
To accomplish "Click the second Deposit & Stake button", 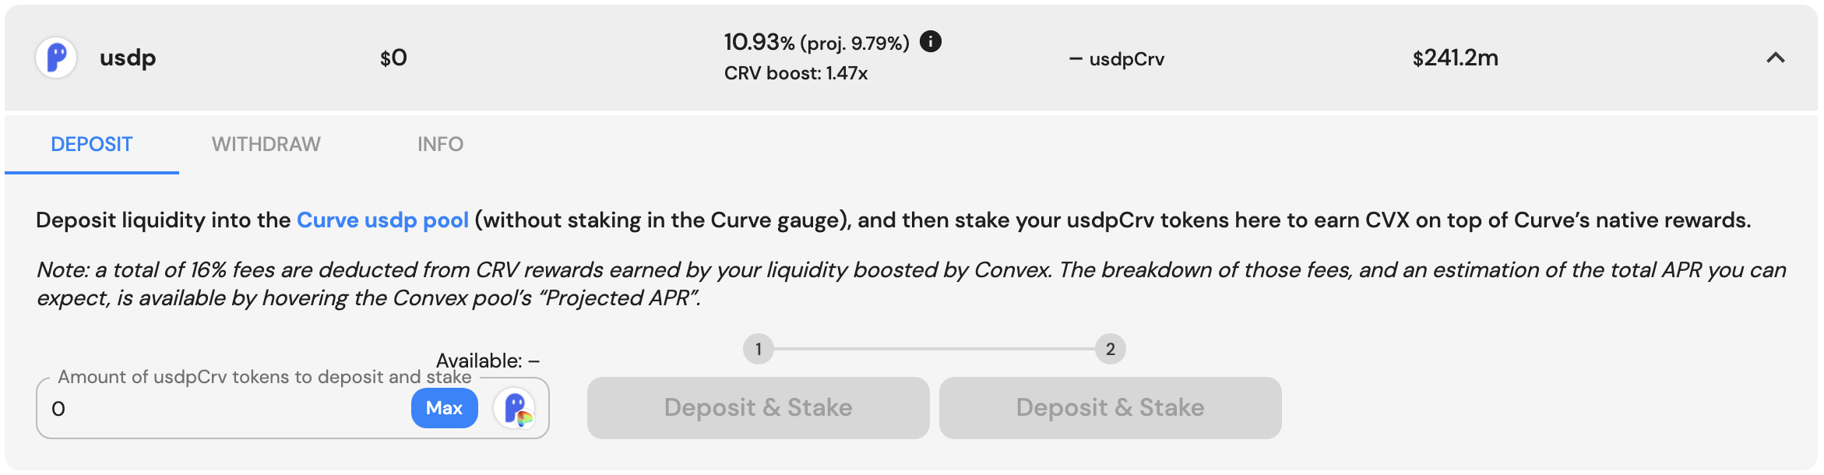I will pos(1110,408).
